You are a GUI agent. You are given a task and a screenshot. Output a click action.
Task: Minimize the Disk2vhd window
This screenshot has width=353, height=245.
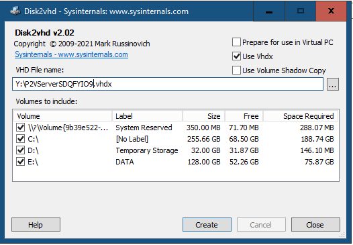tap(269, 11)
